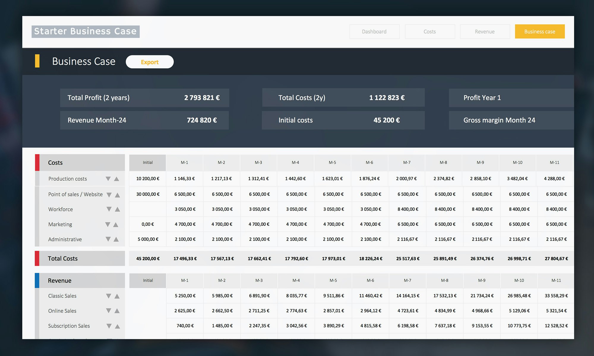The width and height of the screenshot is (594, 356).
Task: Click the up arrow beside Workforce
Action: click(116, 209)
